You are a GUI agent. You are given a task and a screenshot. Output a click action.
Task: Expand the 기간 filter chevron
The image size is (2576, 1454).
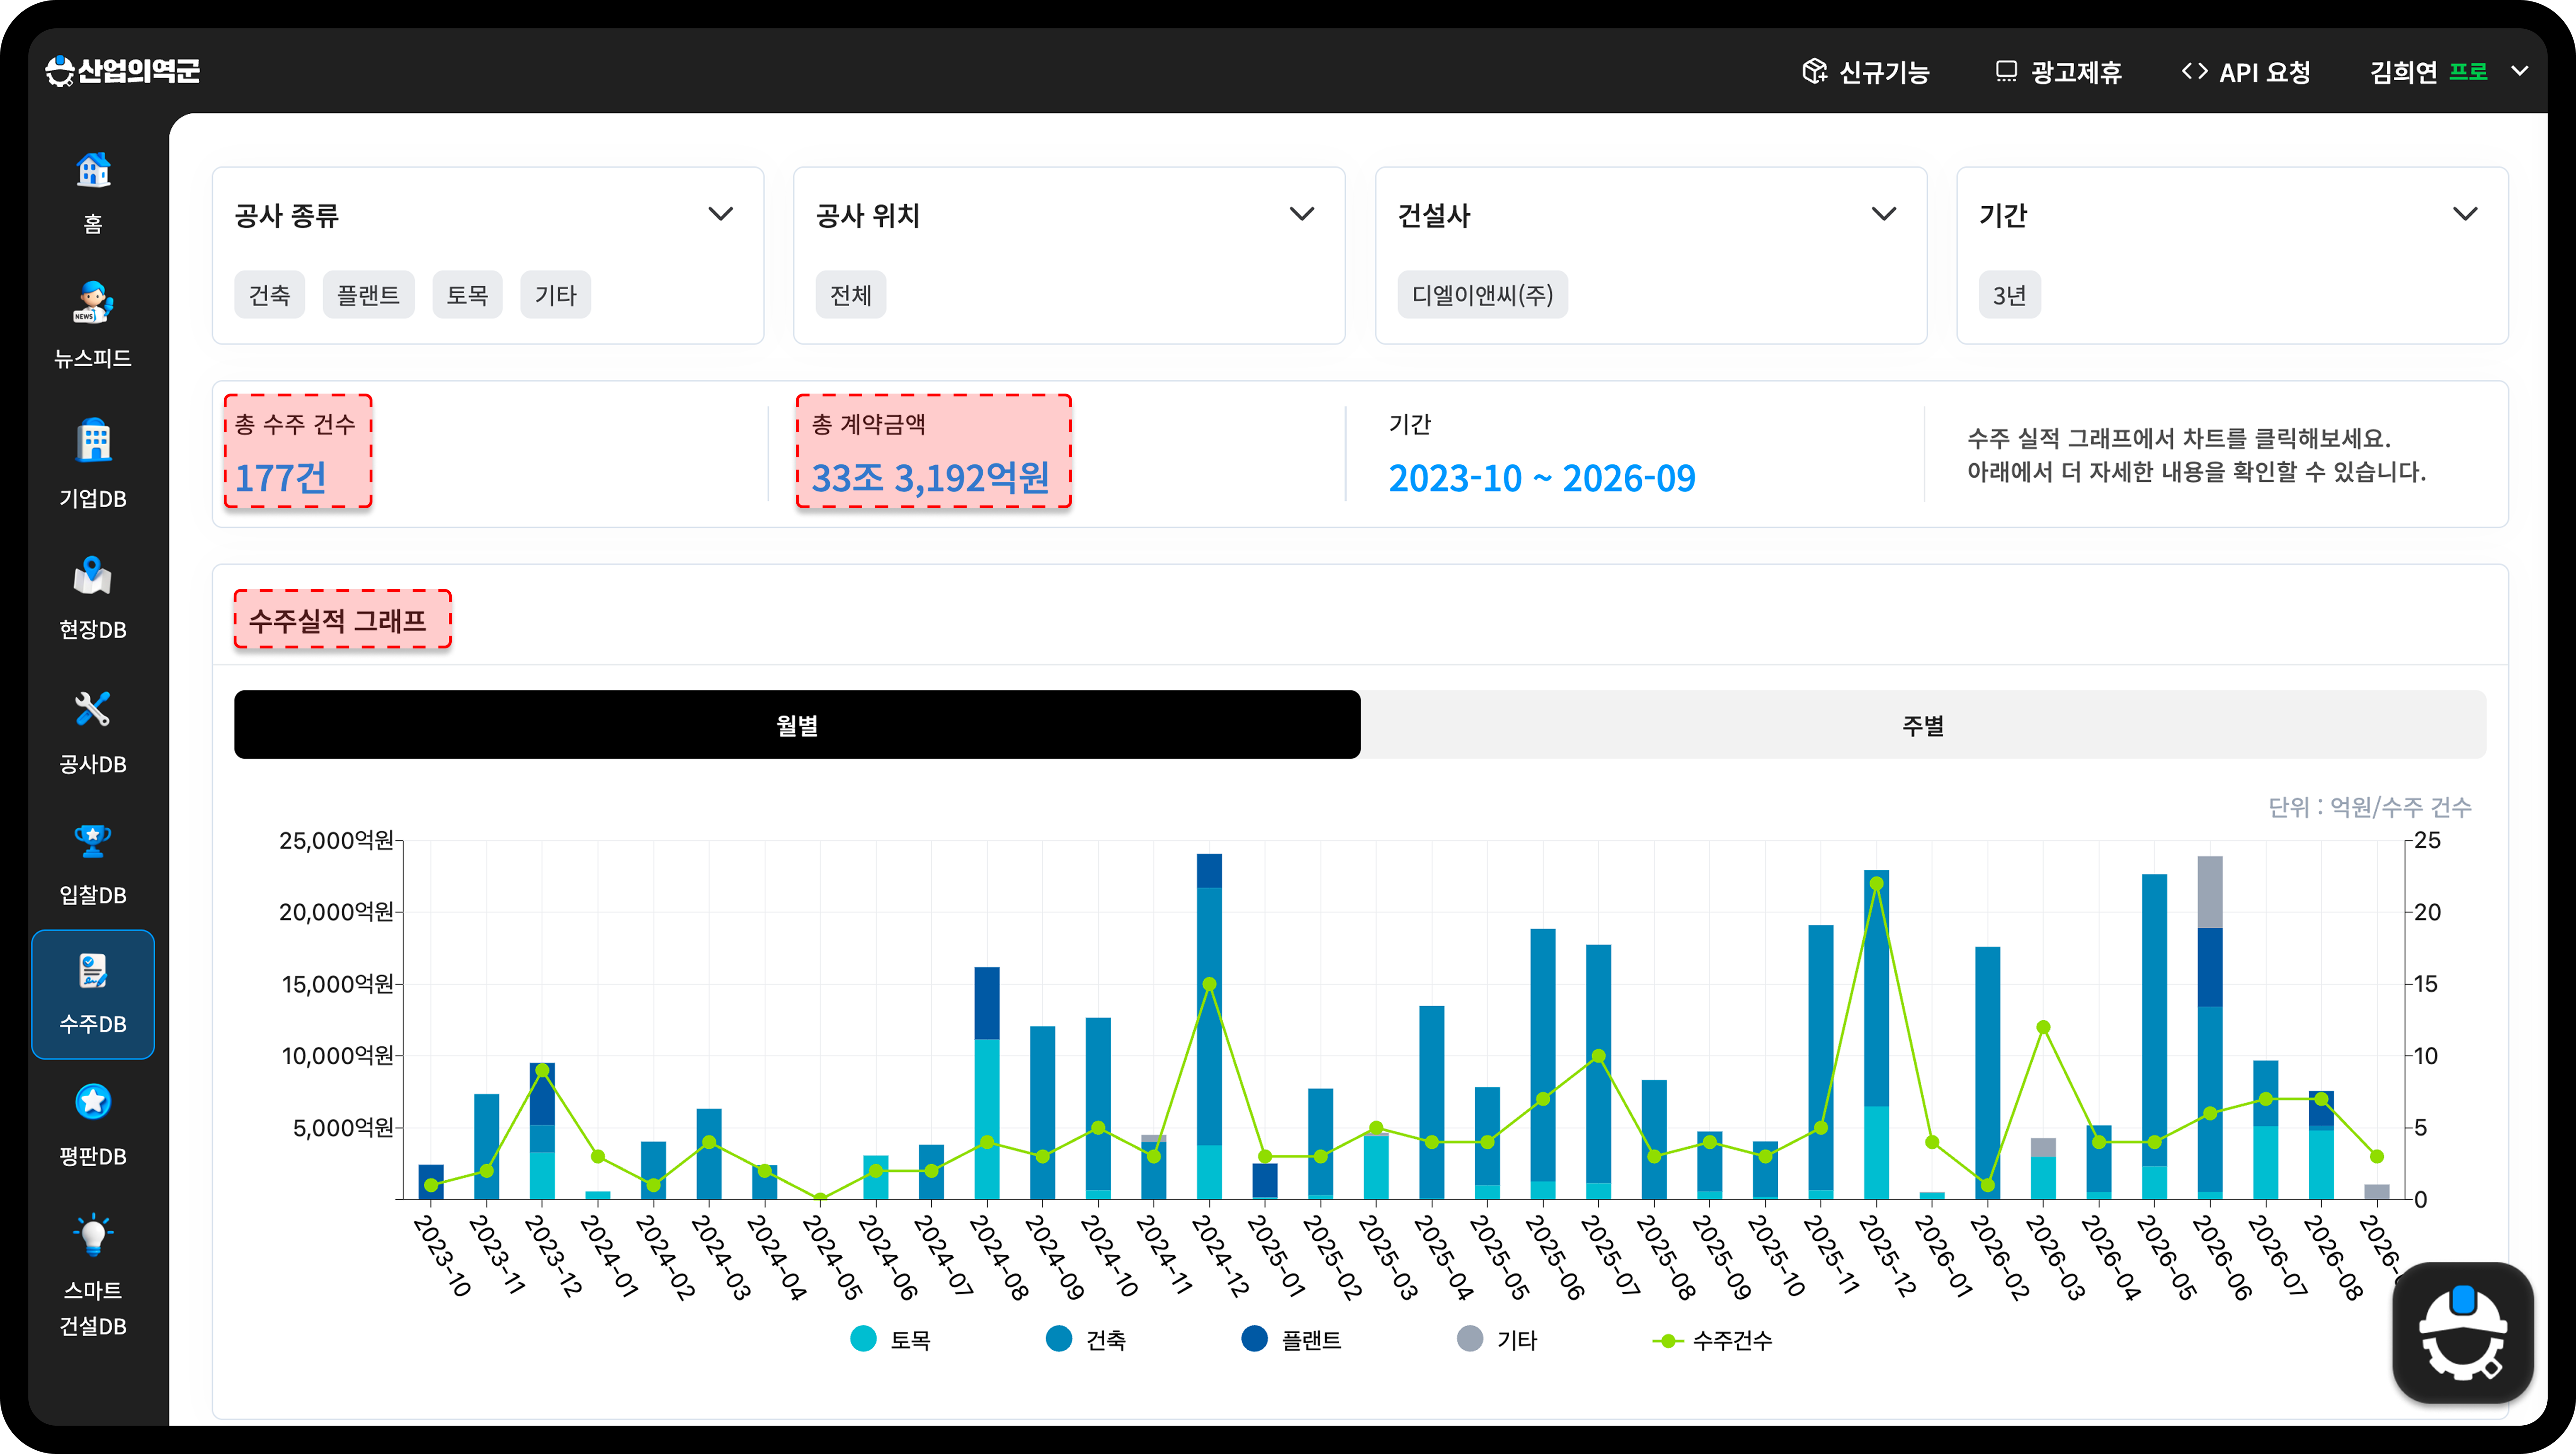click(x=2465, y=214)
